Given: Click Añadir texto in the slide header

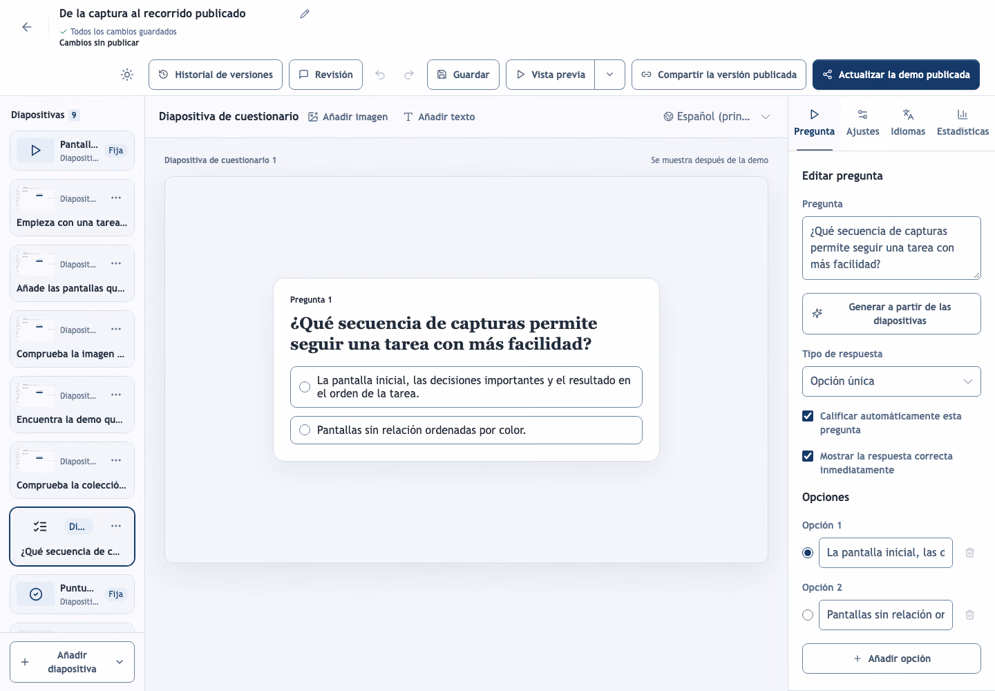Looking at the screenshot, I should point(439,117).
